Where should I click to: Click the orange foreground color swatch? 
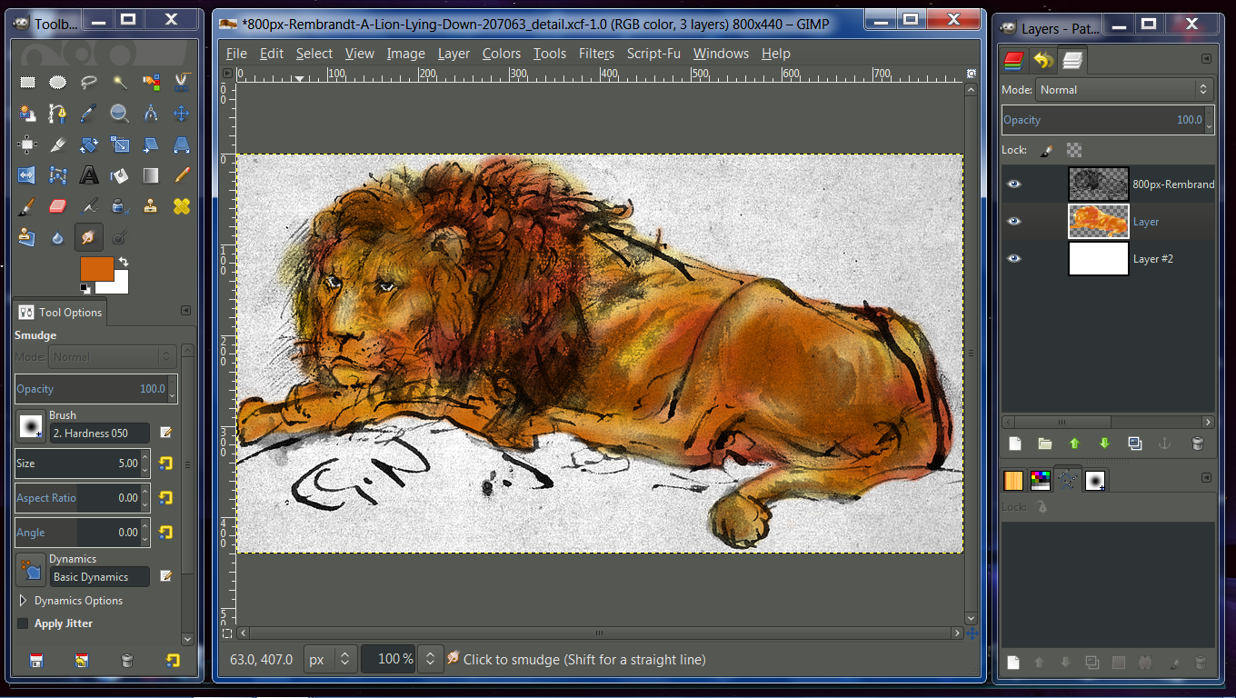pyautogui.click(x=97, y=269)
